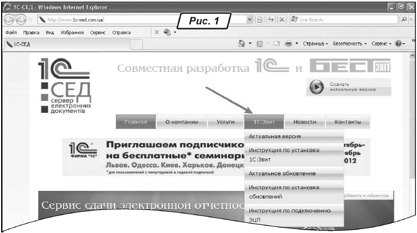Click the Stop loading X icon
This screenshot has height=233, width=417.
281,20
